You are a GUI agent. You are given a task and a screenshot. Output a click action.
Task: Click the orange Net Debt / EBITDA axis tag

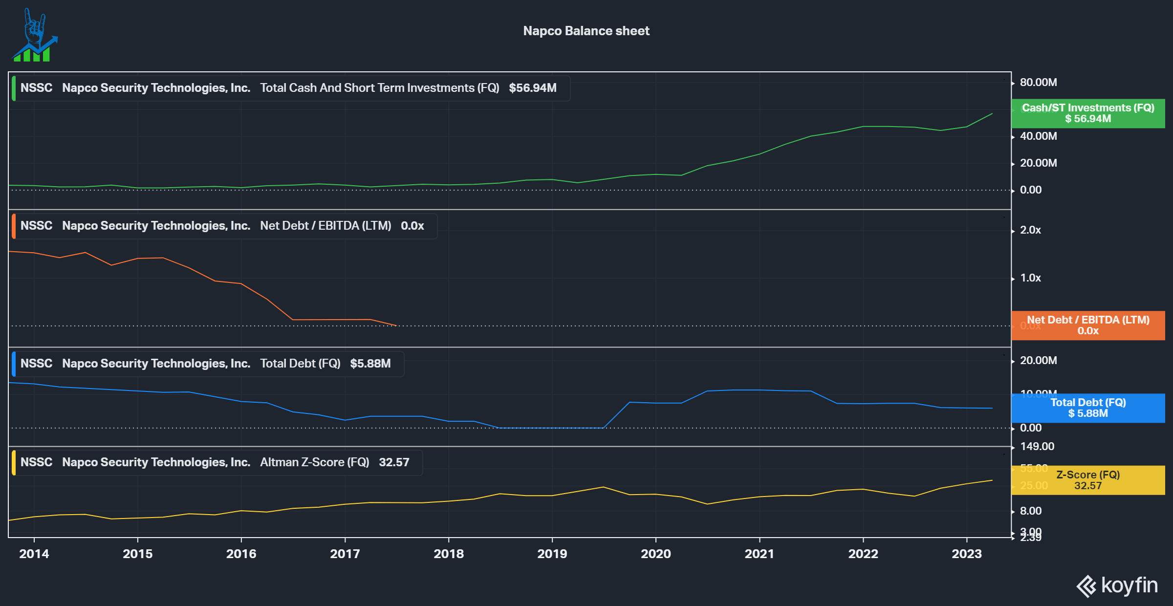[x=1088, y=325]
